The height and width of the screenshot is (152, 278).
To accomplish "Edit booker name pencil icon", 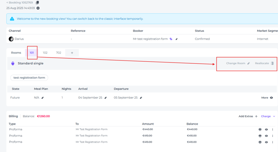I will coord(176,39).
